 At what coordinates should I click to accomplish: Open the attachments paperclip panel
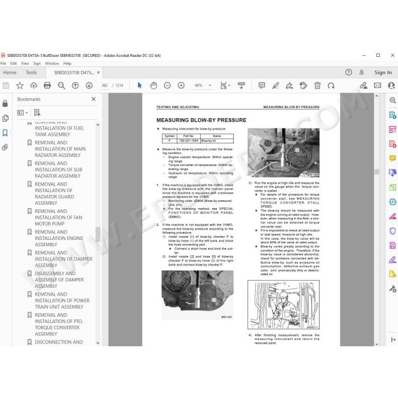tap(5, 147)
